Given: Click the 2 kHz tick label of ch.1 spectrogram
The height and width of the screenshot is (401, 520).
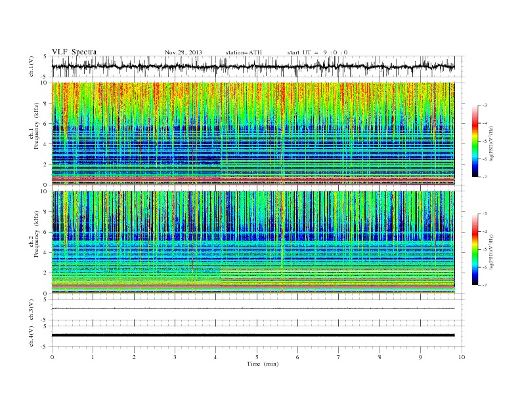Looking at the screenshot, I should click(x=46, y=164).
